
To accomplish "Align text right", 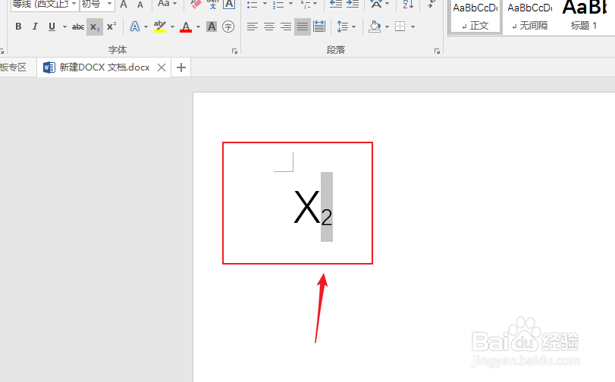I will point(286,27).
